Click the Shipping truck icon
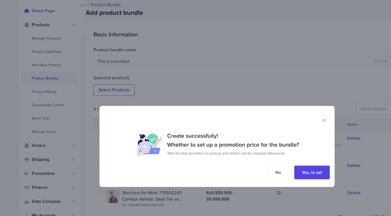The image size is (391, 216). [27, 160]
